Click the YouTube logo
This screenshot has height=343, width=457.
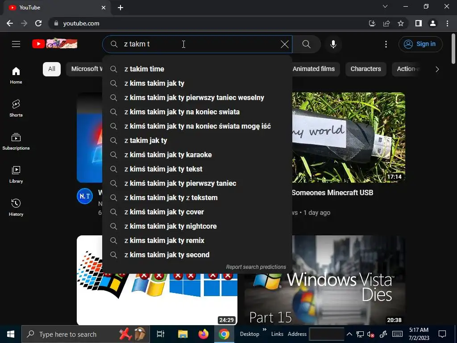coord(54,44)
